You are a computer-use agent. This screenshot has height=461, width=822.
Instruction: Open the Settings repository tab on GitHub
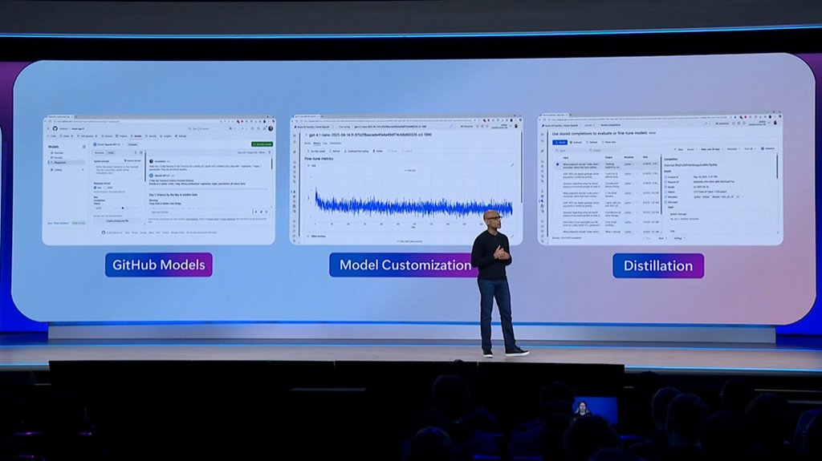(181, 136)
